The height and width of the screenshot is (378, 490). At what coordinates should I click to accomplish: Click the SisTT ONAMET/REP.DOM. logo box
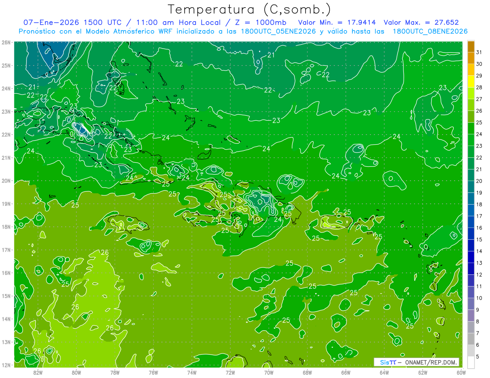[416, 362]
